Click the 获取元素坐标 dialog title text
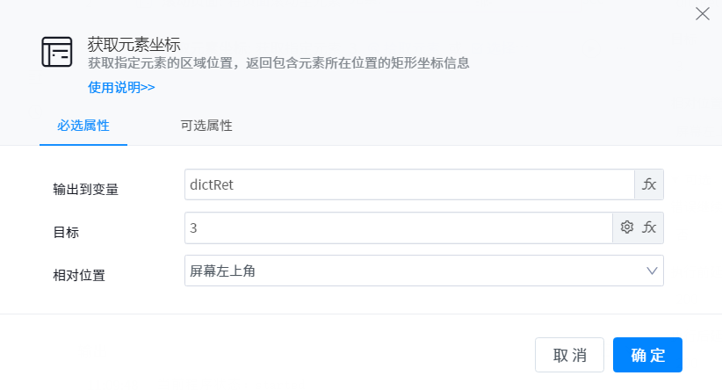 (134, 44)
